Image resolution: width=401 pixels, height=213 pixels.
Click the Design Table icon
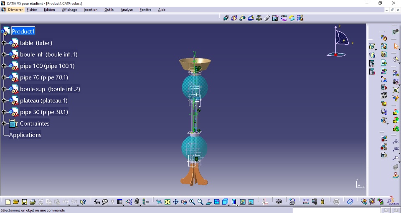pyautogui.click(x=120, y=202)
